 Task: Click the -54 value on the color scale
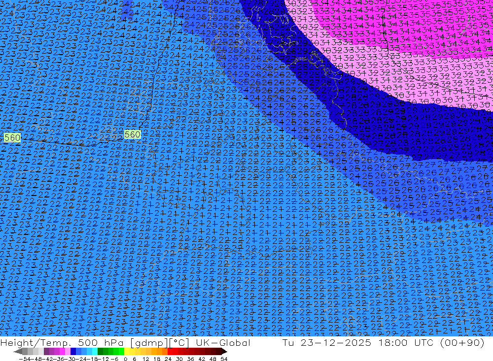coord(25,359)
